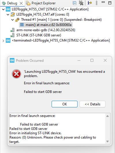Select arm-none-eabi-gdb process entry
Viewport: 115px width, 153px height.
pos(46,30)
